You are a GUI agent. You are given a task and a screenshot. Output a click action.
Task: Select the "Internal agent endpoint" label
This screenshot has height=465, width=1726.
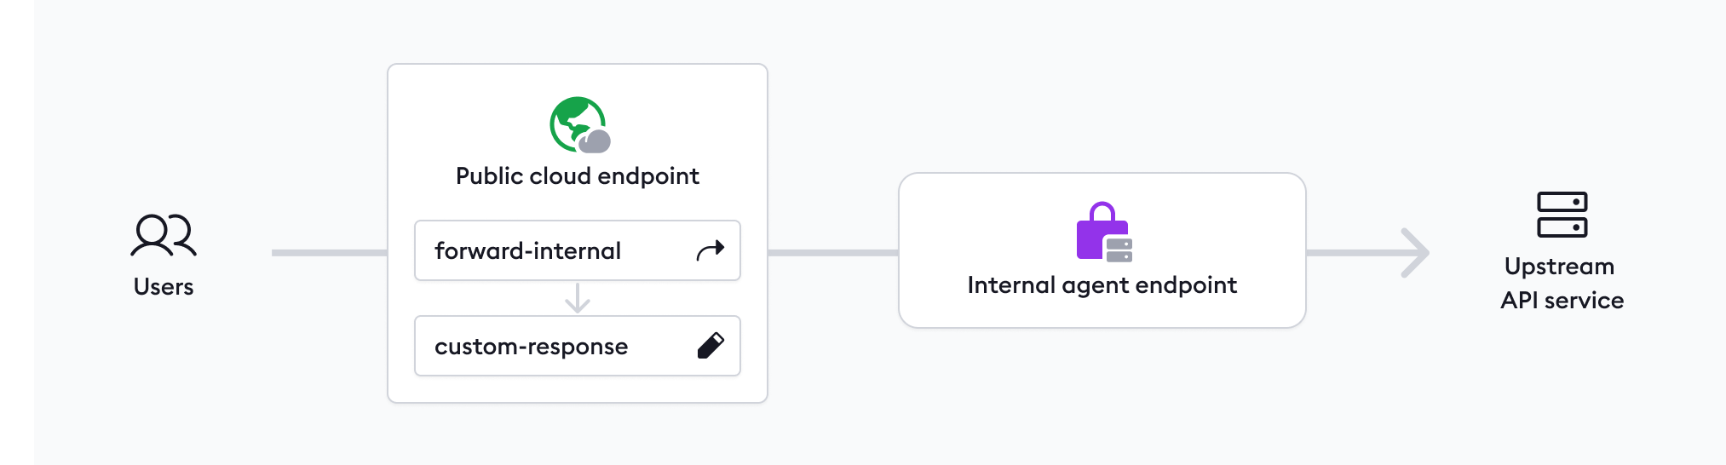(1102, 285)
